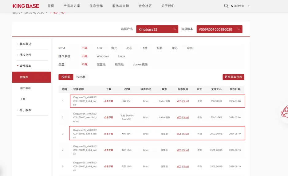Viewport: 288px width, 176px height.
Task: Open the 关于我们 nav menu
Action: pyautogui.click(x=168, y=6)
